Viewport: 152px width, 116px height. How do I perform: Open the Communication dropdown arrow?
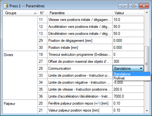click(x=141, y=68)
